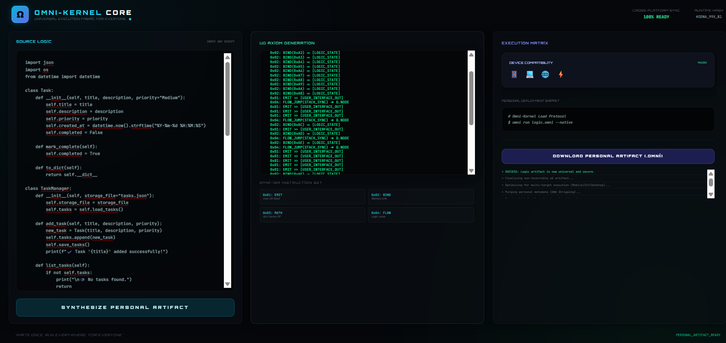Click the execution log scrollbar down arrow
726x343 pixels.
pyautogui.click(x=711, y=194)
